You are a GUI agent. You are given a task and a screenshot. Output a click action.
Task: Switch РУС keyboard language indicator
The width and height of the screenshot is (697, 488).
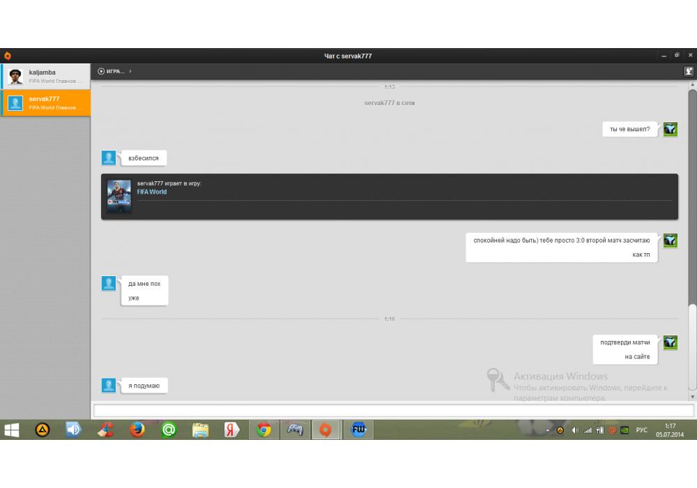pos(641,430)
